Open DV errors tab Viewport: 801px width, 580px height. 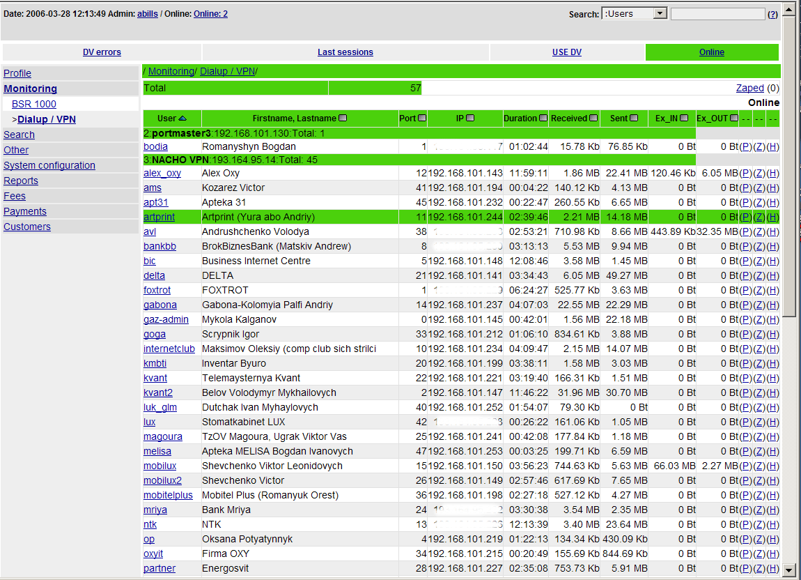pos(102,52)
